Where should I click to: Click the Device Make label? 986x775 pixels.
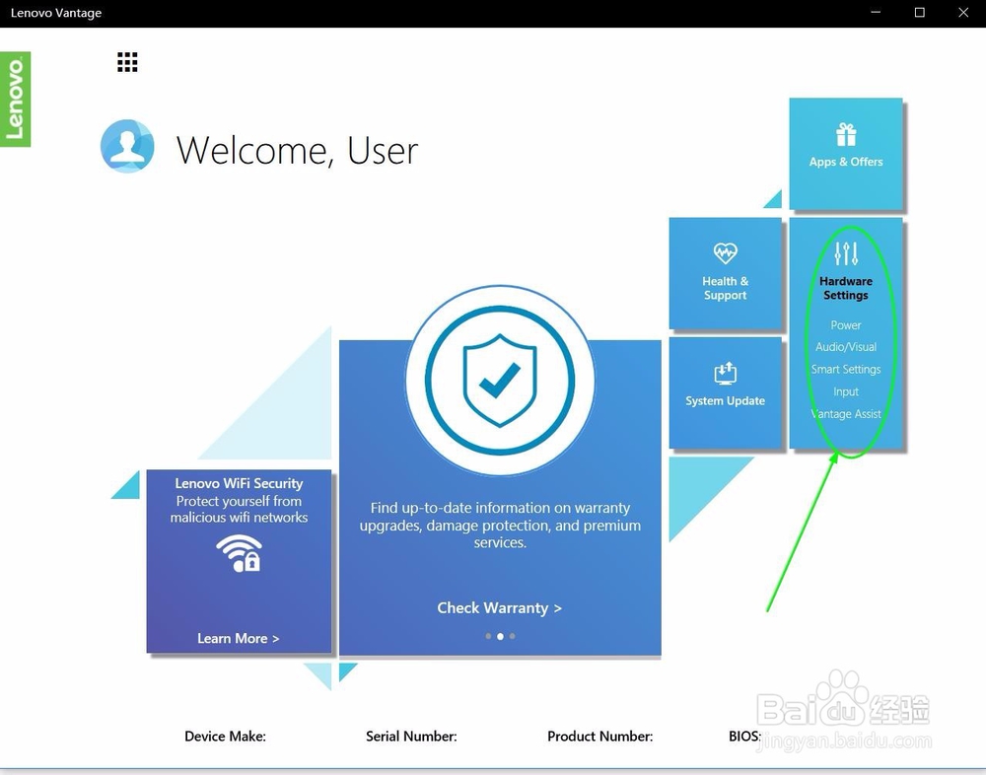click(225, 736)
